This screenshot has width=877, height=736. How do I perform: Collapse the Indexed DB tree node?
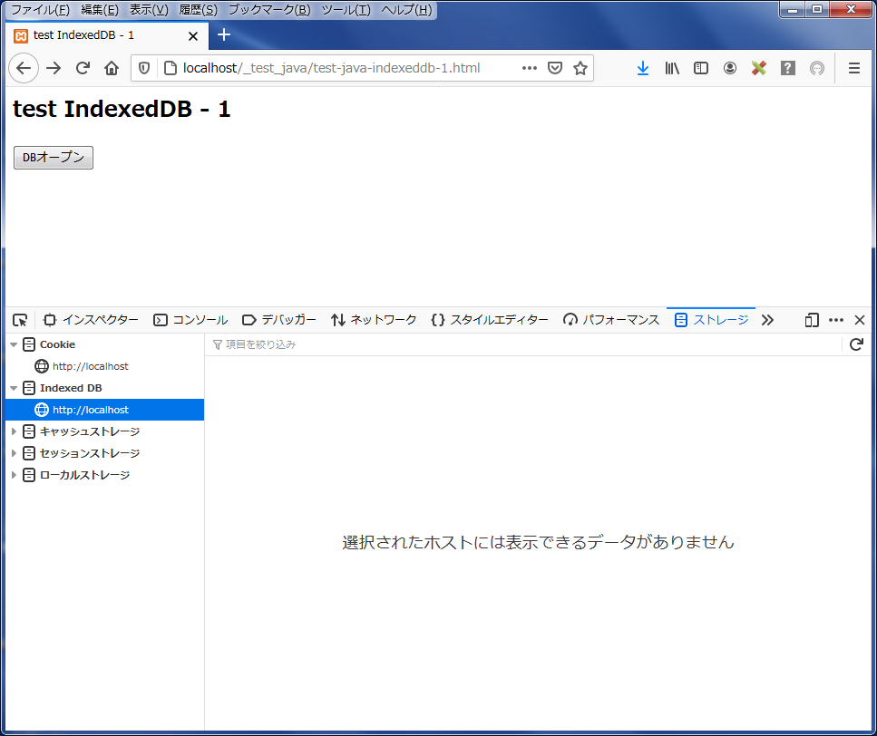14,389
